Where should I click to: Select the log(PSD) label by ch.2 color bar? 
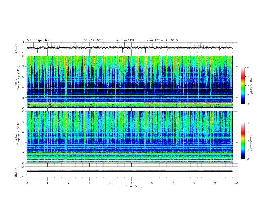[x=251, y=143]
